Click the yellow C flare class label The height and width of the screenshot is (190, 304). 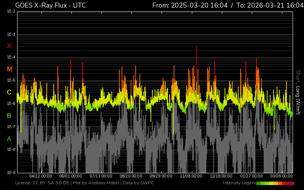coord(9,92)
